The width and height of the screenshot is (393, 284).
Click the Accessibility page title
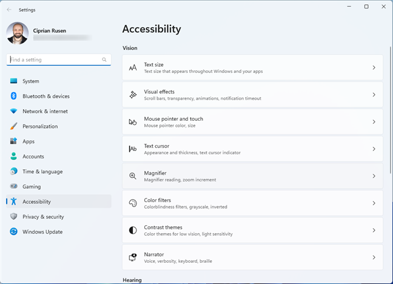click(x=152, y=29)
